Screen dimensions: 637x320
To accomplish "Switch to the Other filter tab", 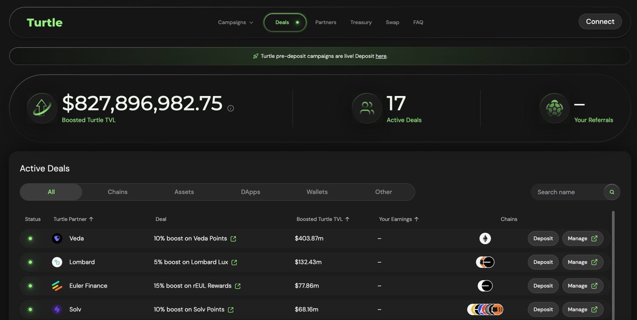I will (383, 192).
